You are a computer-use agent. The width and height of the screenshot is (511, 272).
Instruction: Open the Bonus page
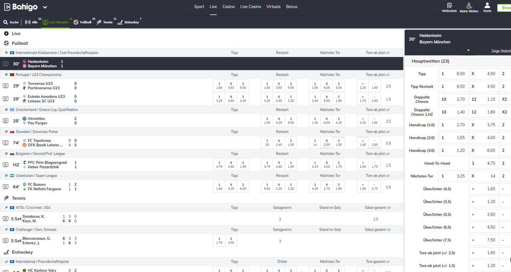click(x=292, y=7)
